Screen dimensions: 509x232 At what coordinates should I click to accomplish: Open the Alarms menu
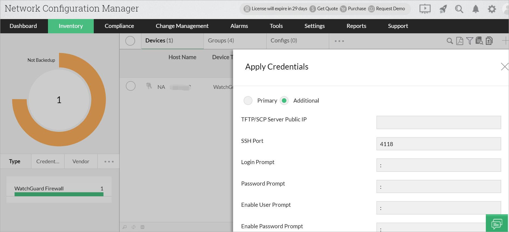pyautogui.click(x=239, y=26)
